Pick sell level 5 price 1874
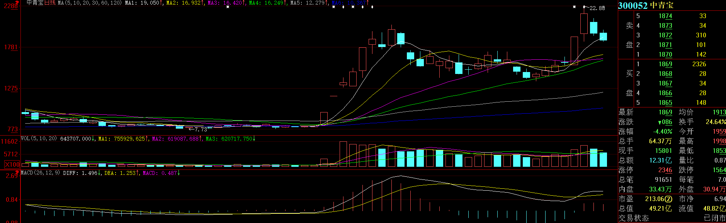This screenshot has height=223, width=726. pyautogui.click(x=665, y=16)
